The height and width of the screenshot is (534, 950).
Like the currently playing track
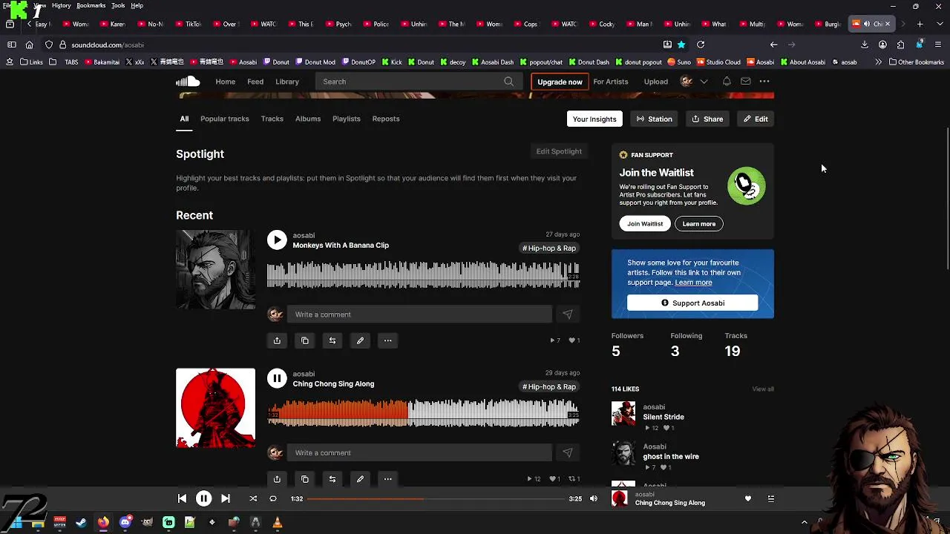748,499
